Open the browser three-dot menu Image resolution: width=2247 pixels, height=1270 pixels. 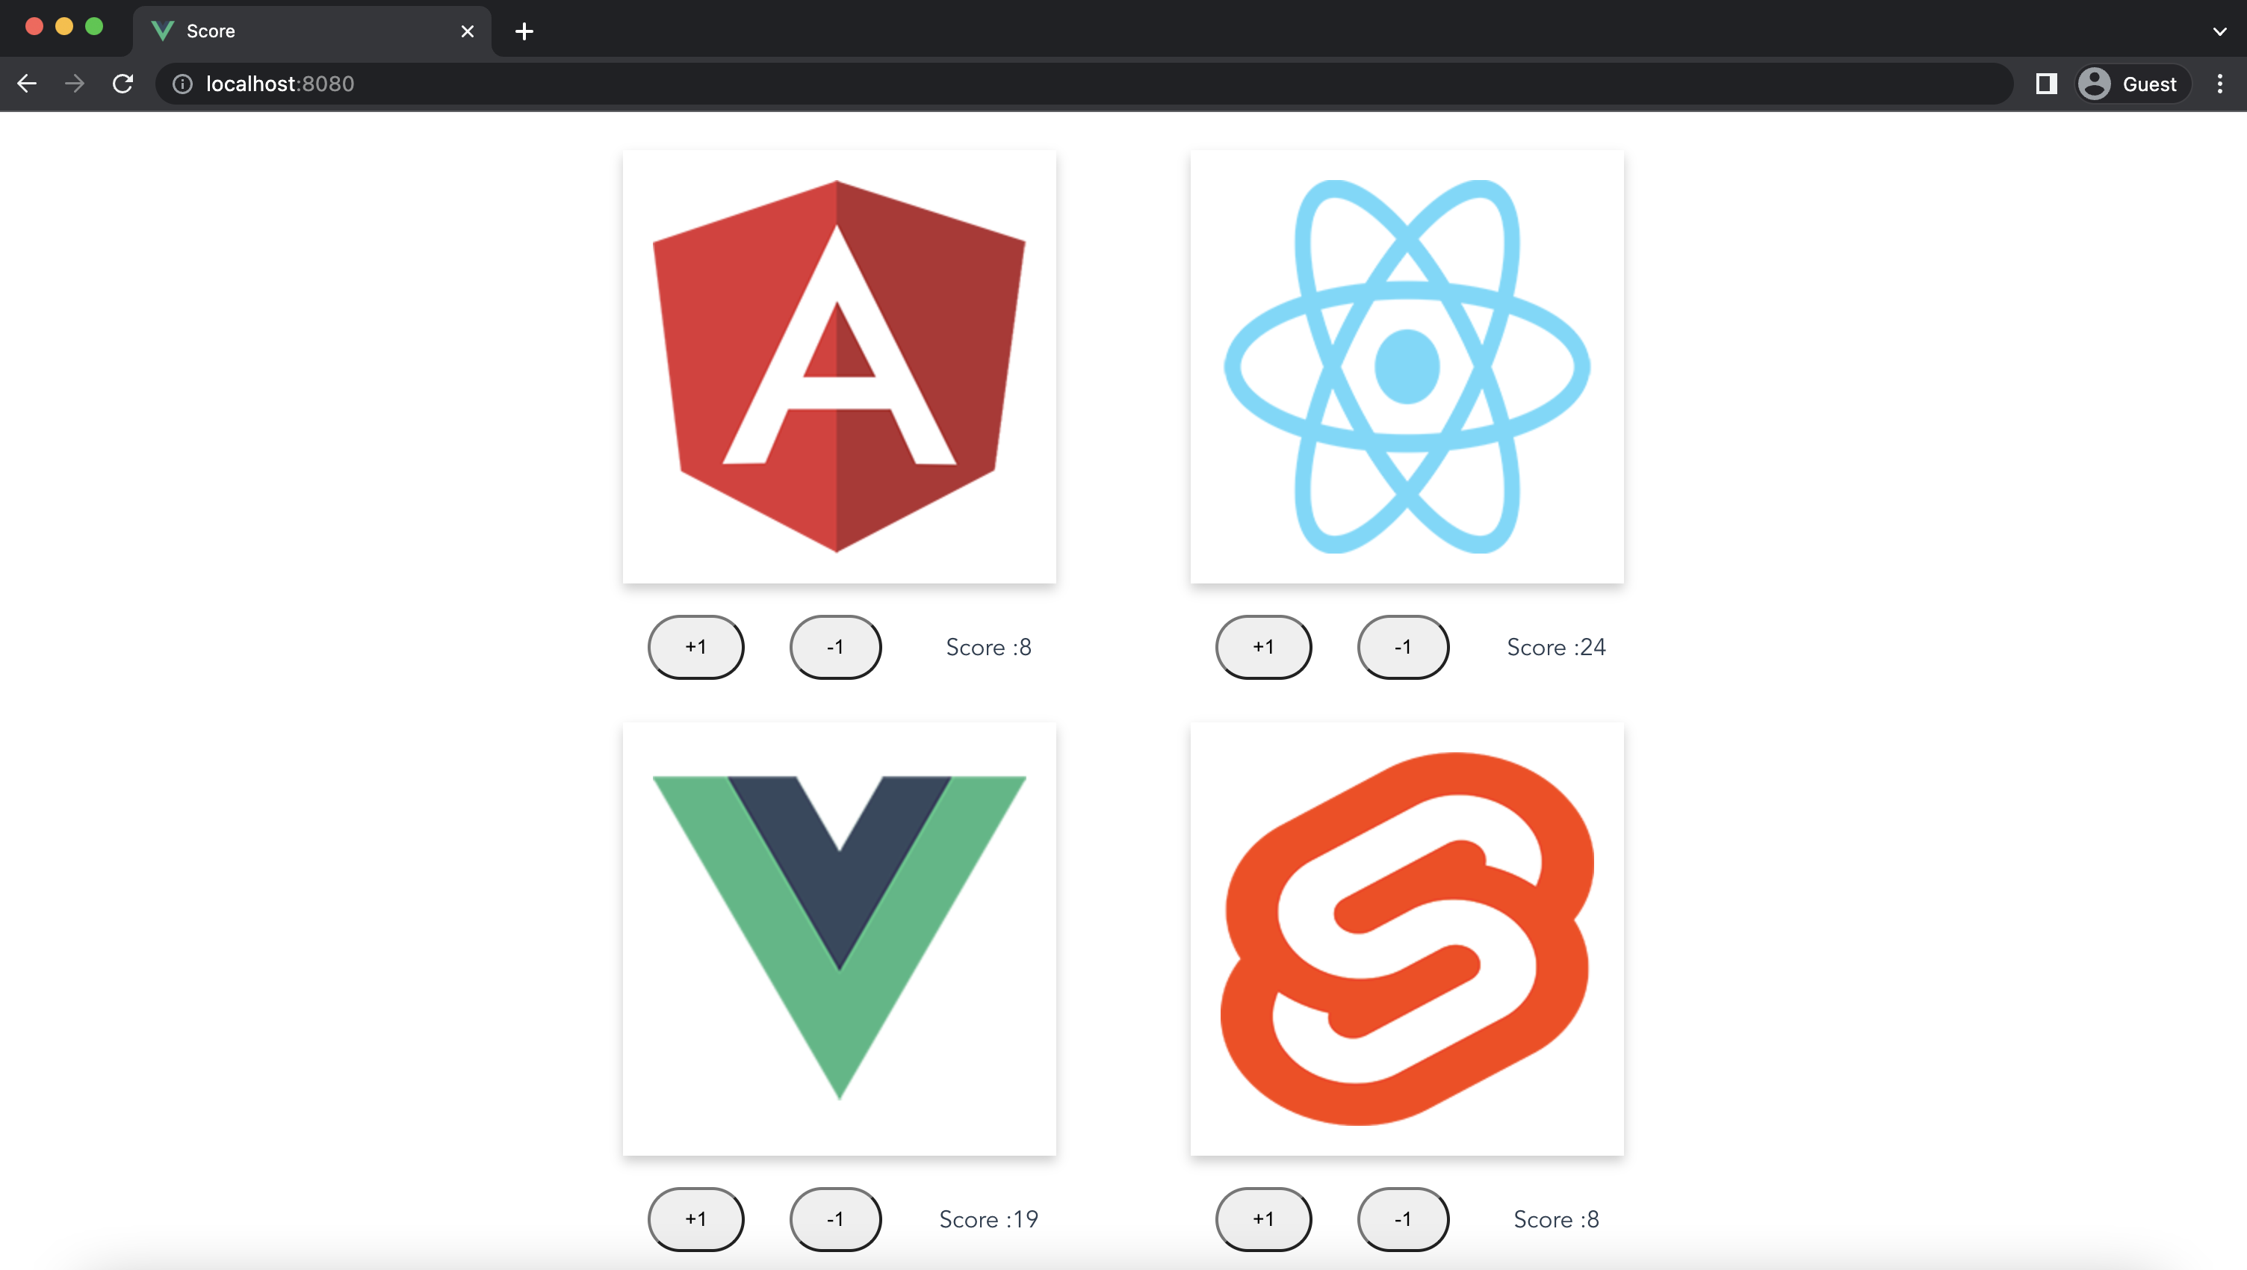[x=2220, y=84]
